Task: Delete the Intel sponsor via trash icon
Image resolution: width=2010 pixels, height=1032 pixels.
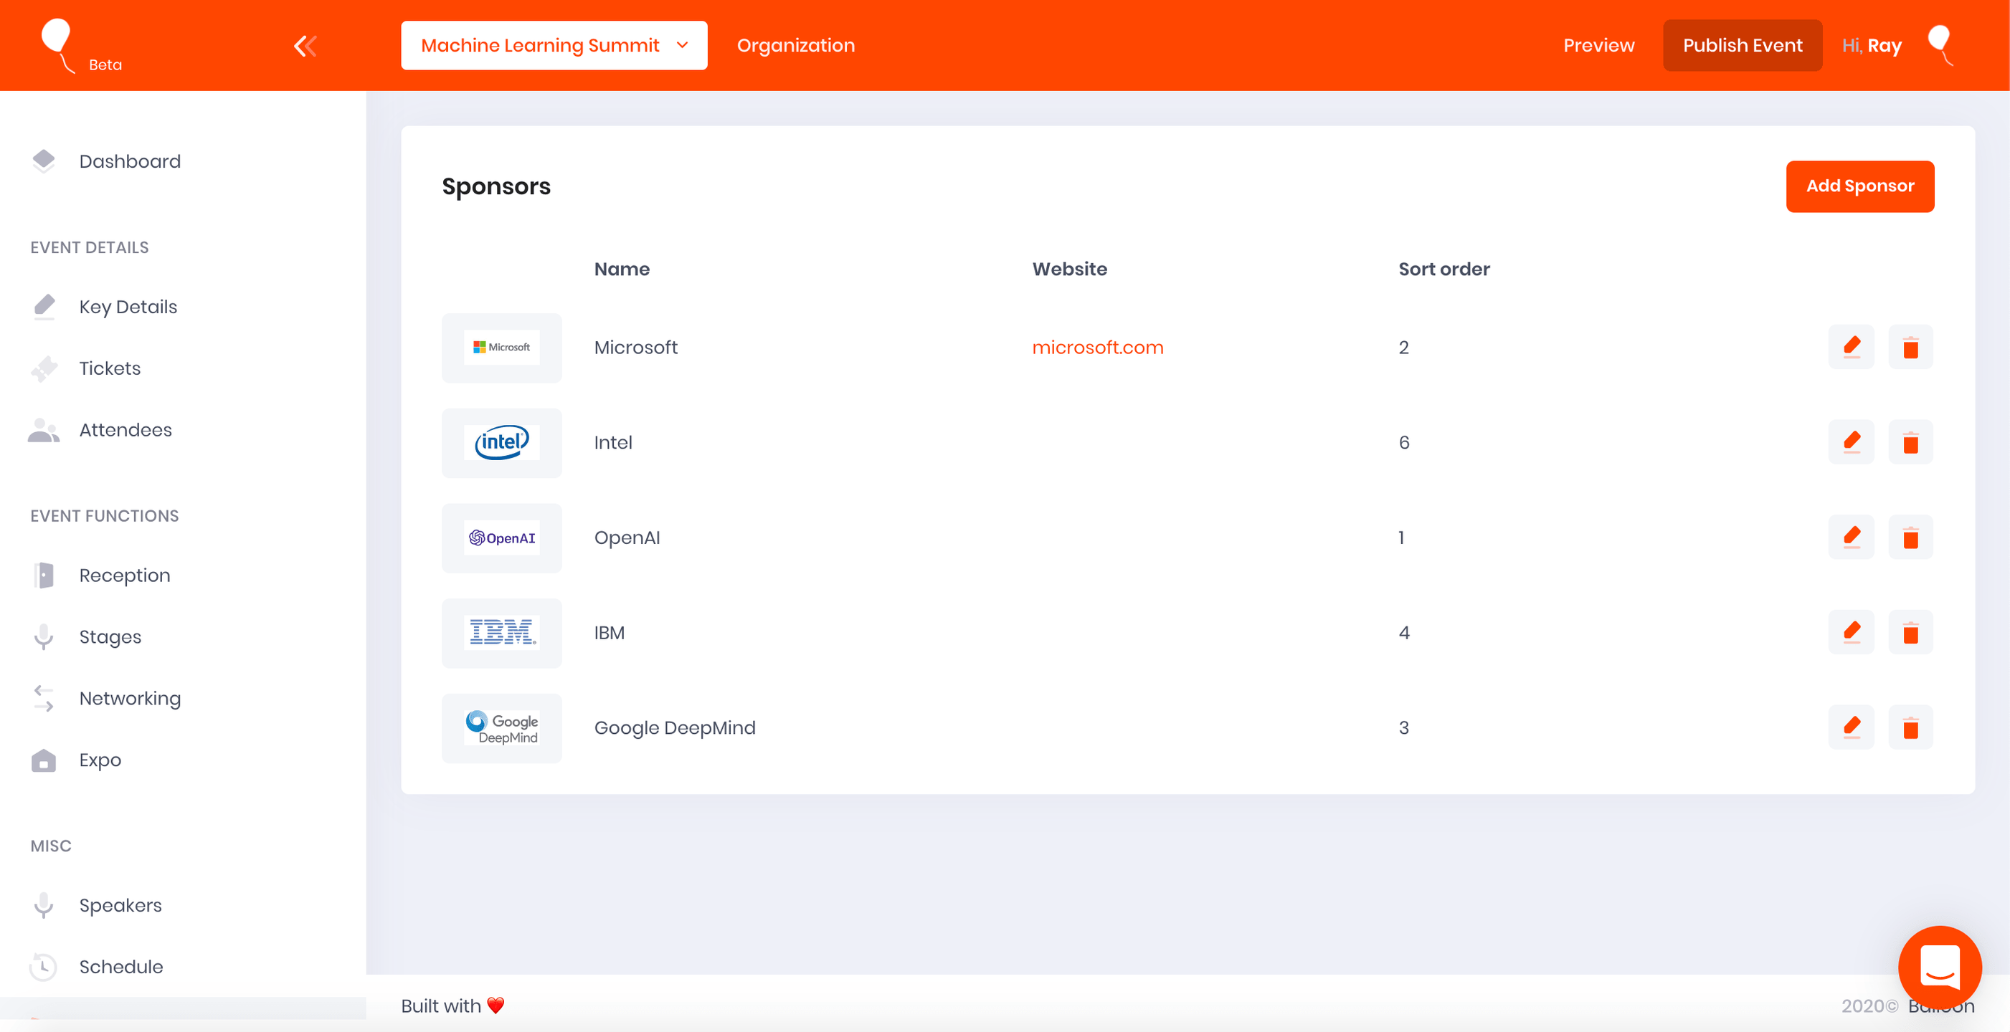Action: pyautogui.click(x=1910, y=442)
